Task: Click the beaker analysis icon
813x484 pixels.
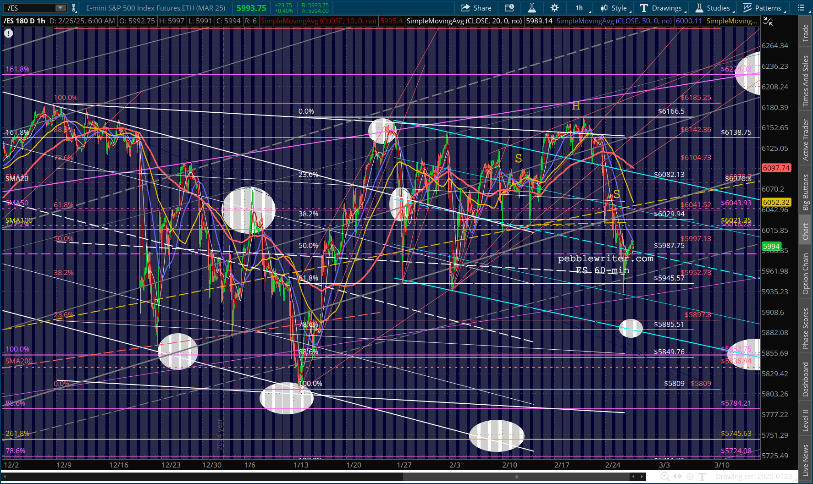Action: [532, 8]
